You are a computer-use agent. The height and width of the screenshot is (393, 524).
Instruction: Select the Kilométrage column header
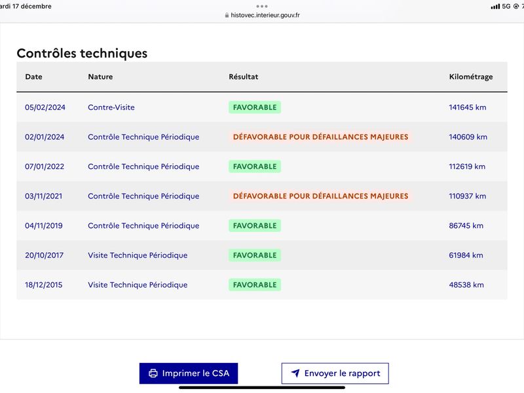[471, 77]
